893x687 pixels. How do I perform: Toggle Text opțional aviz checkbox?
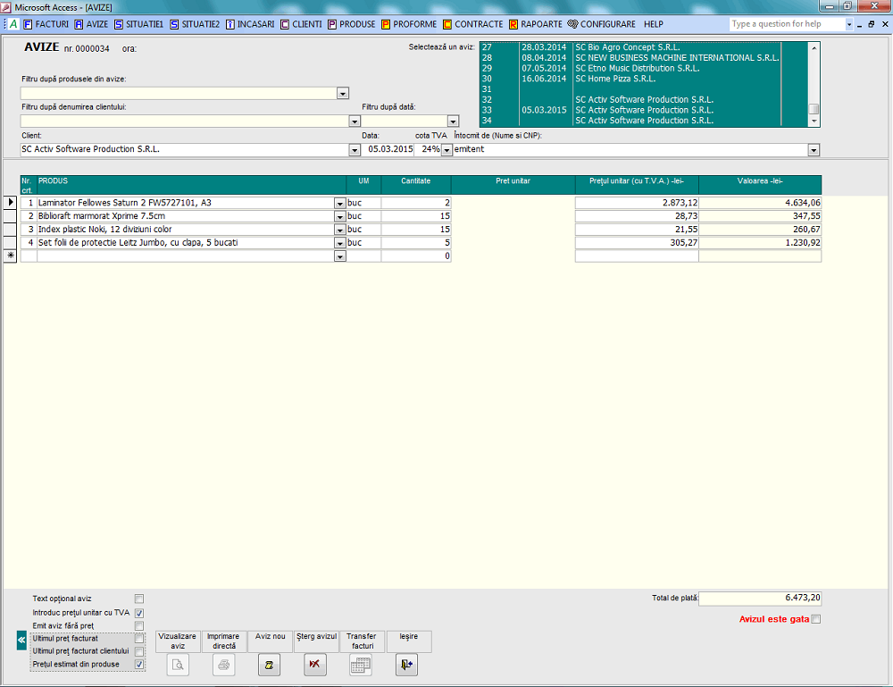tap(139, 599)
